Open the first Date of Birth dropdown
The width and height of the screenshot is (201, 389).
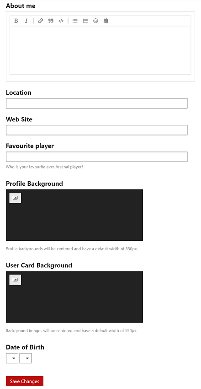coord(12,358)
